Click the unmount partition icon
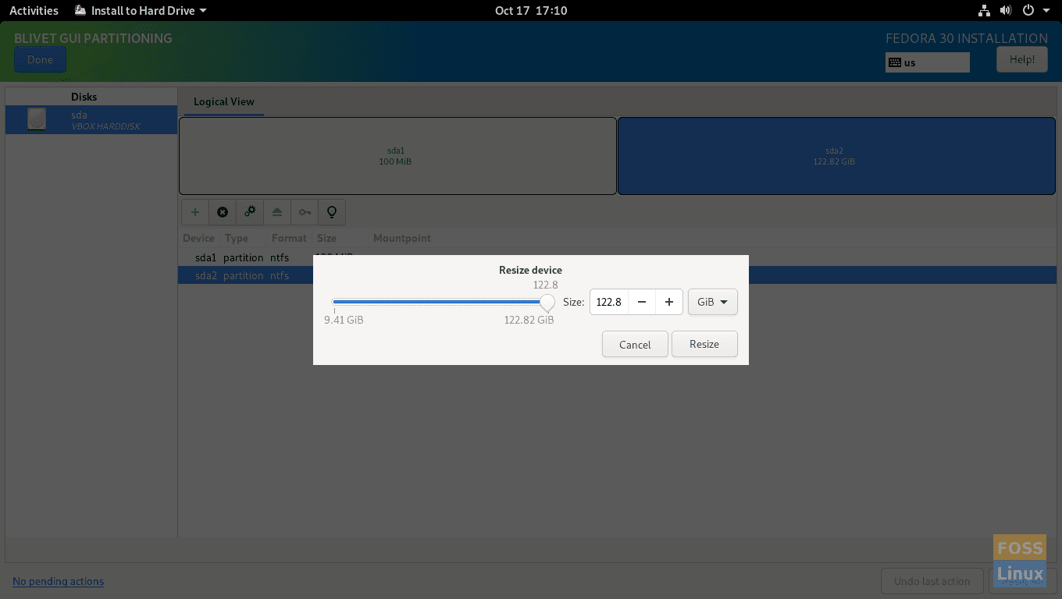The width and height of the screenshot is (1062, 599). (x=276, y=211)
